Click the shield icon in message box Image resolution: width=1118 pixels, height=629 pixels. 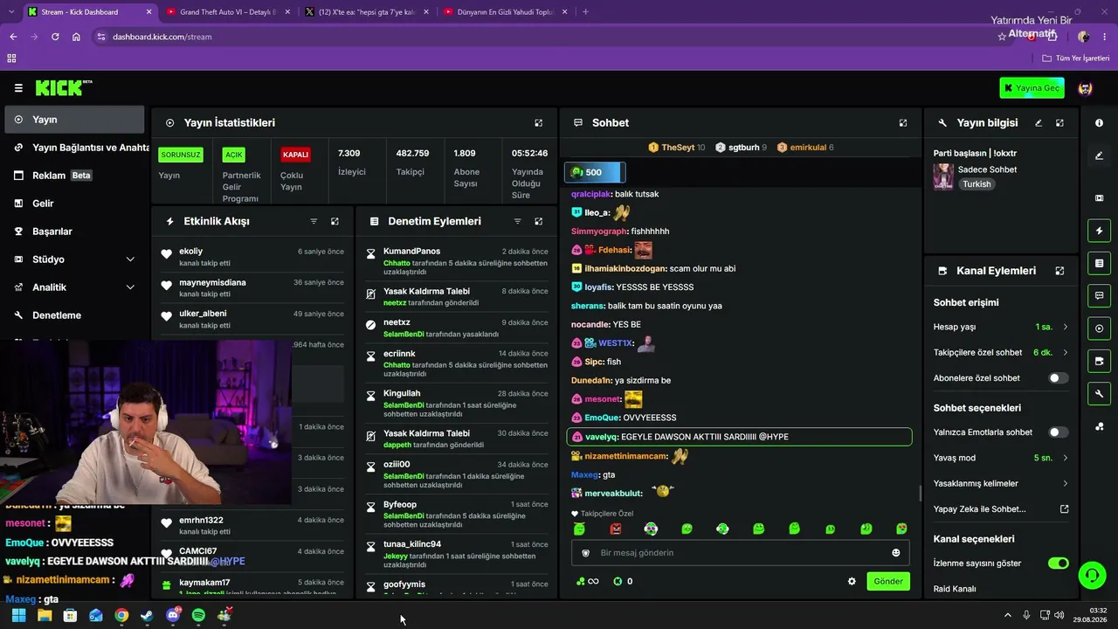pos(586,553)
